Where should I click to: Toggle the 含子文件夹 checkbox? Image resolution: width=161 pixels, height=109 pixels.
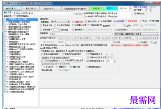(x=86, y=22)
